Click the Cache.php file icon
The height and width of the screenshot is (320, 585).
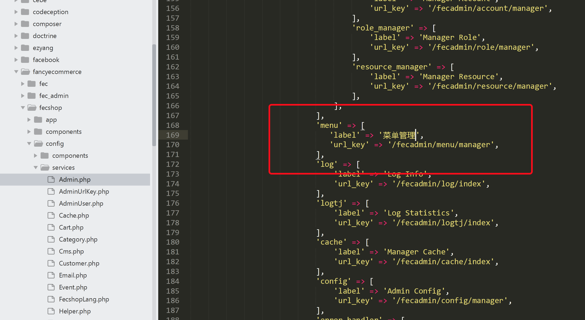(x=51, y=216)
